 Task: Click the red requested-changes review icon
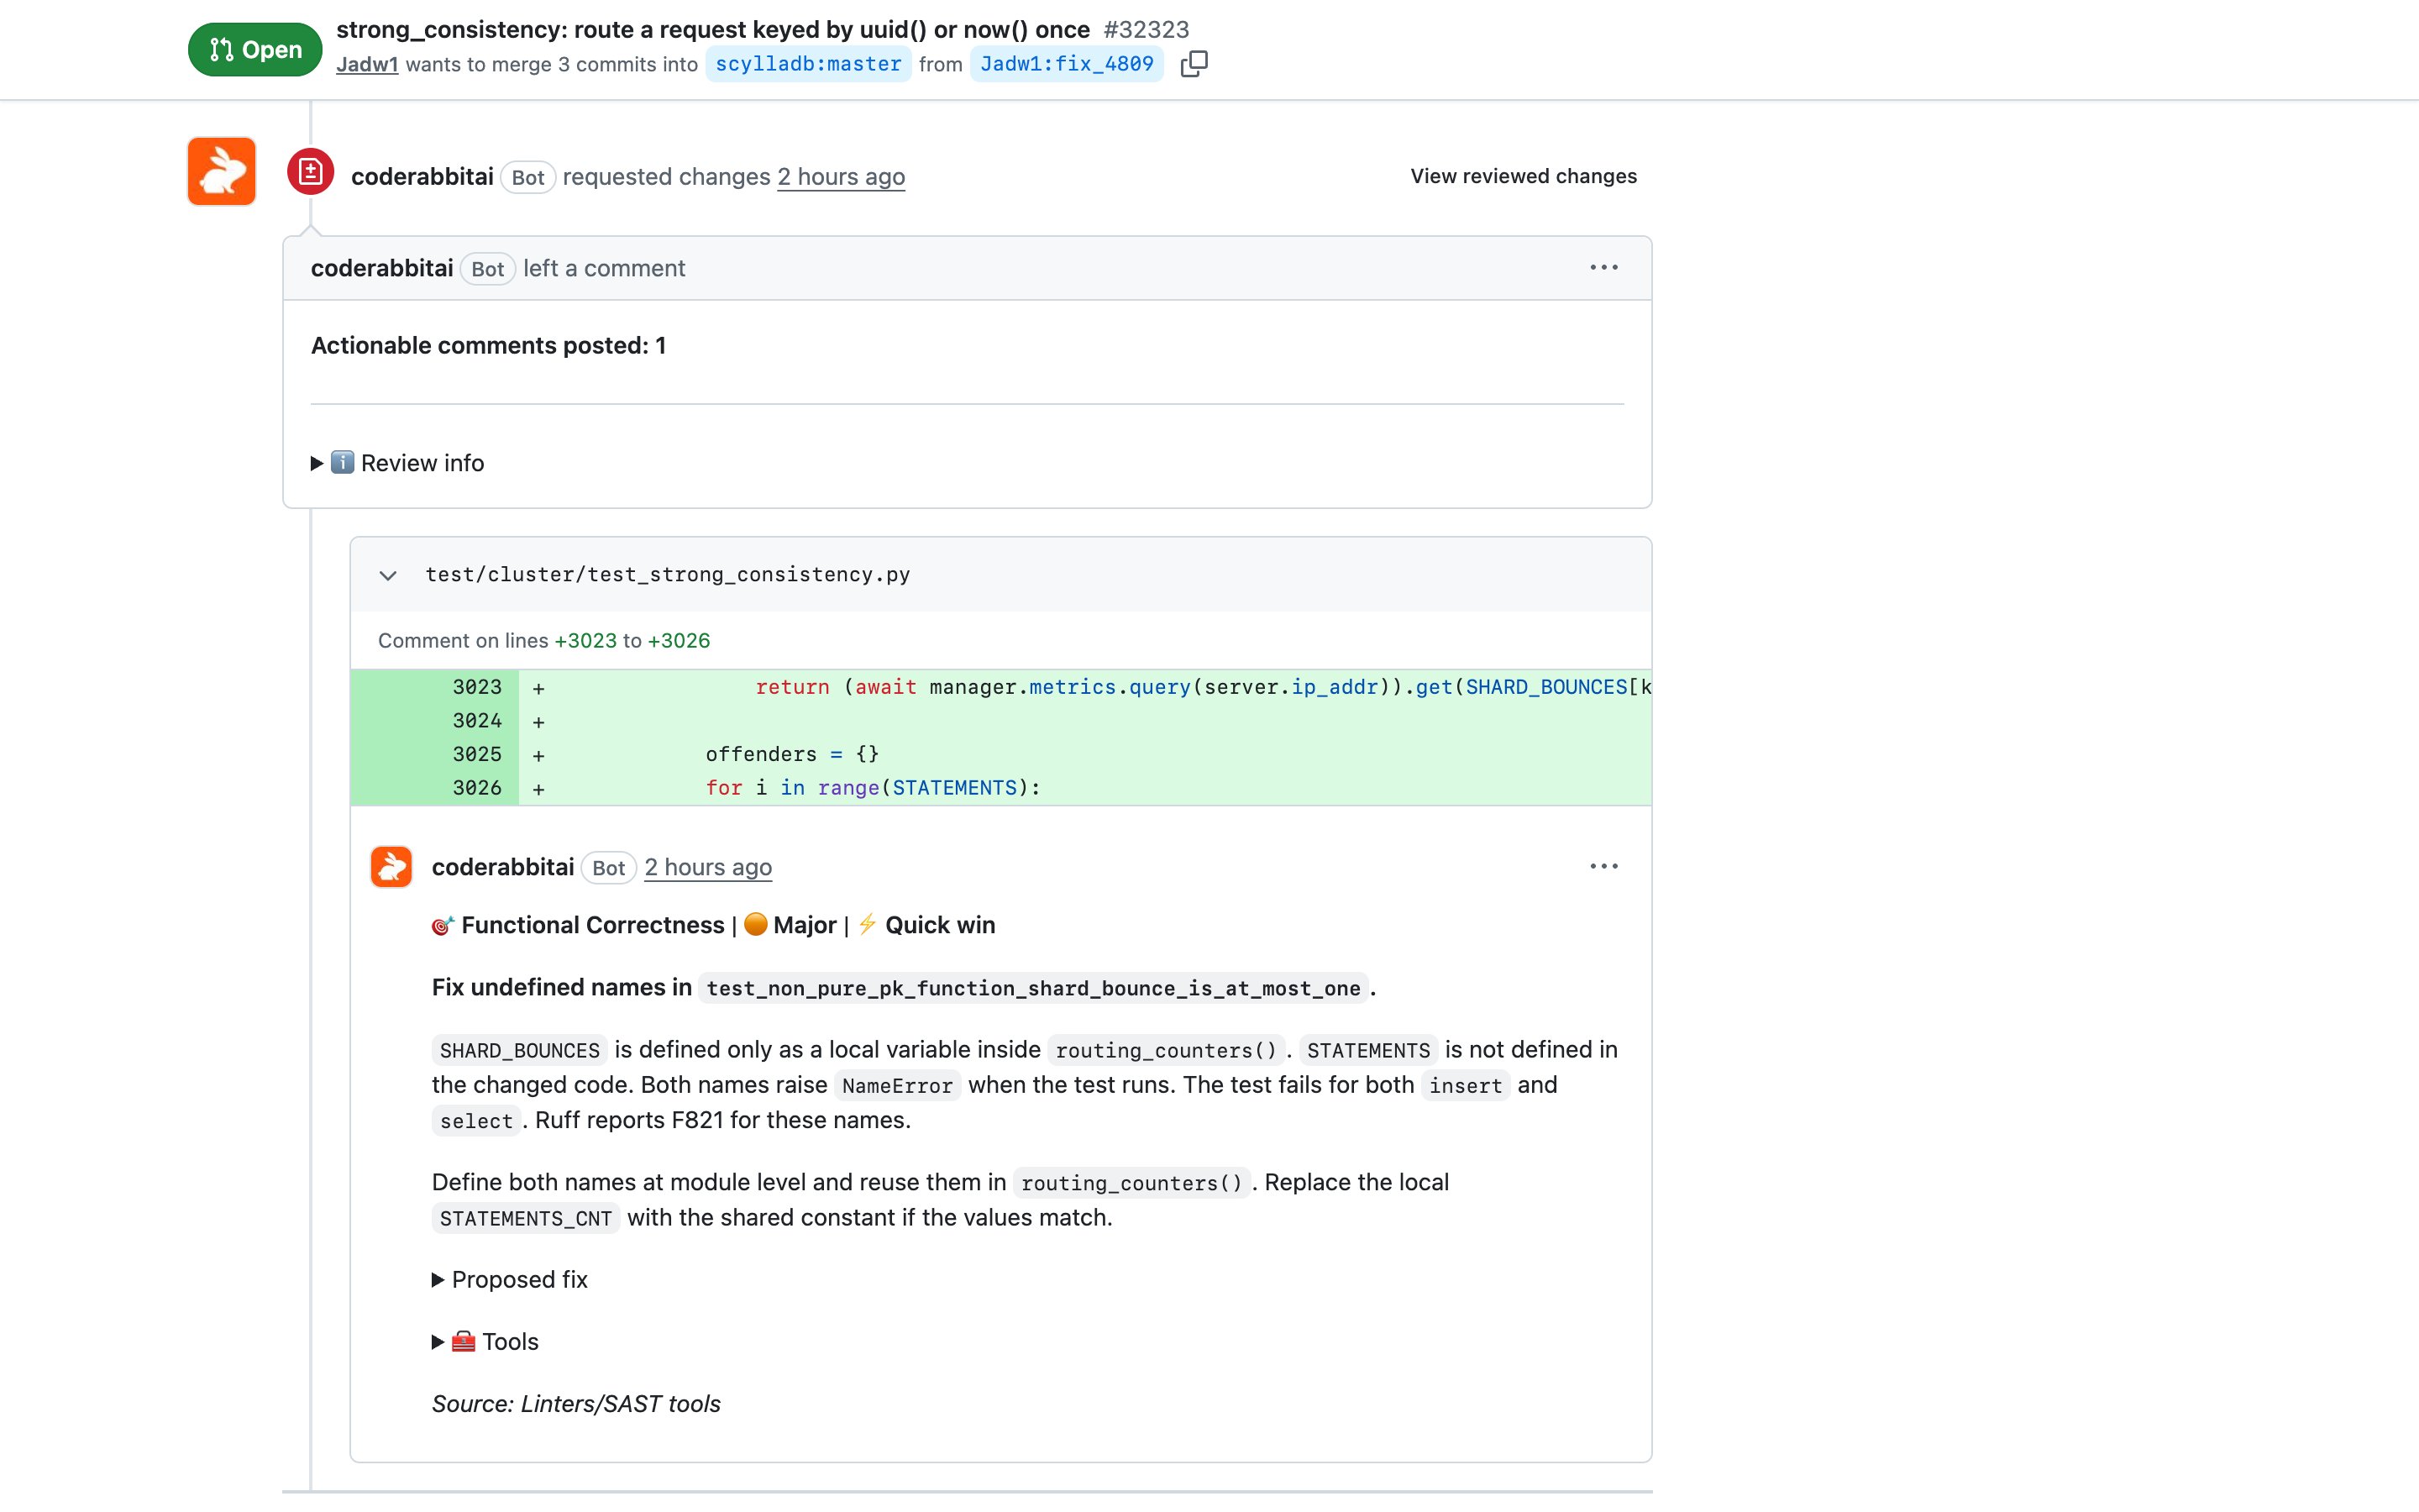coord(310,171)
